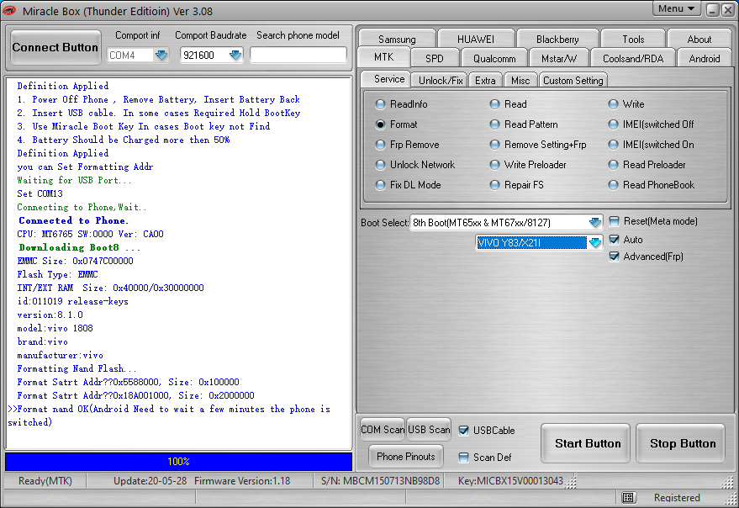This screenshot has height=508, width=739.
Task: Expand the VIVO Y83/X21I model dropdown
Action: pyautogui.click(x=595, y=243)
